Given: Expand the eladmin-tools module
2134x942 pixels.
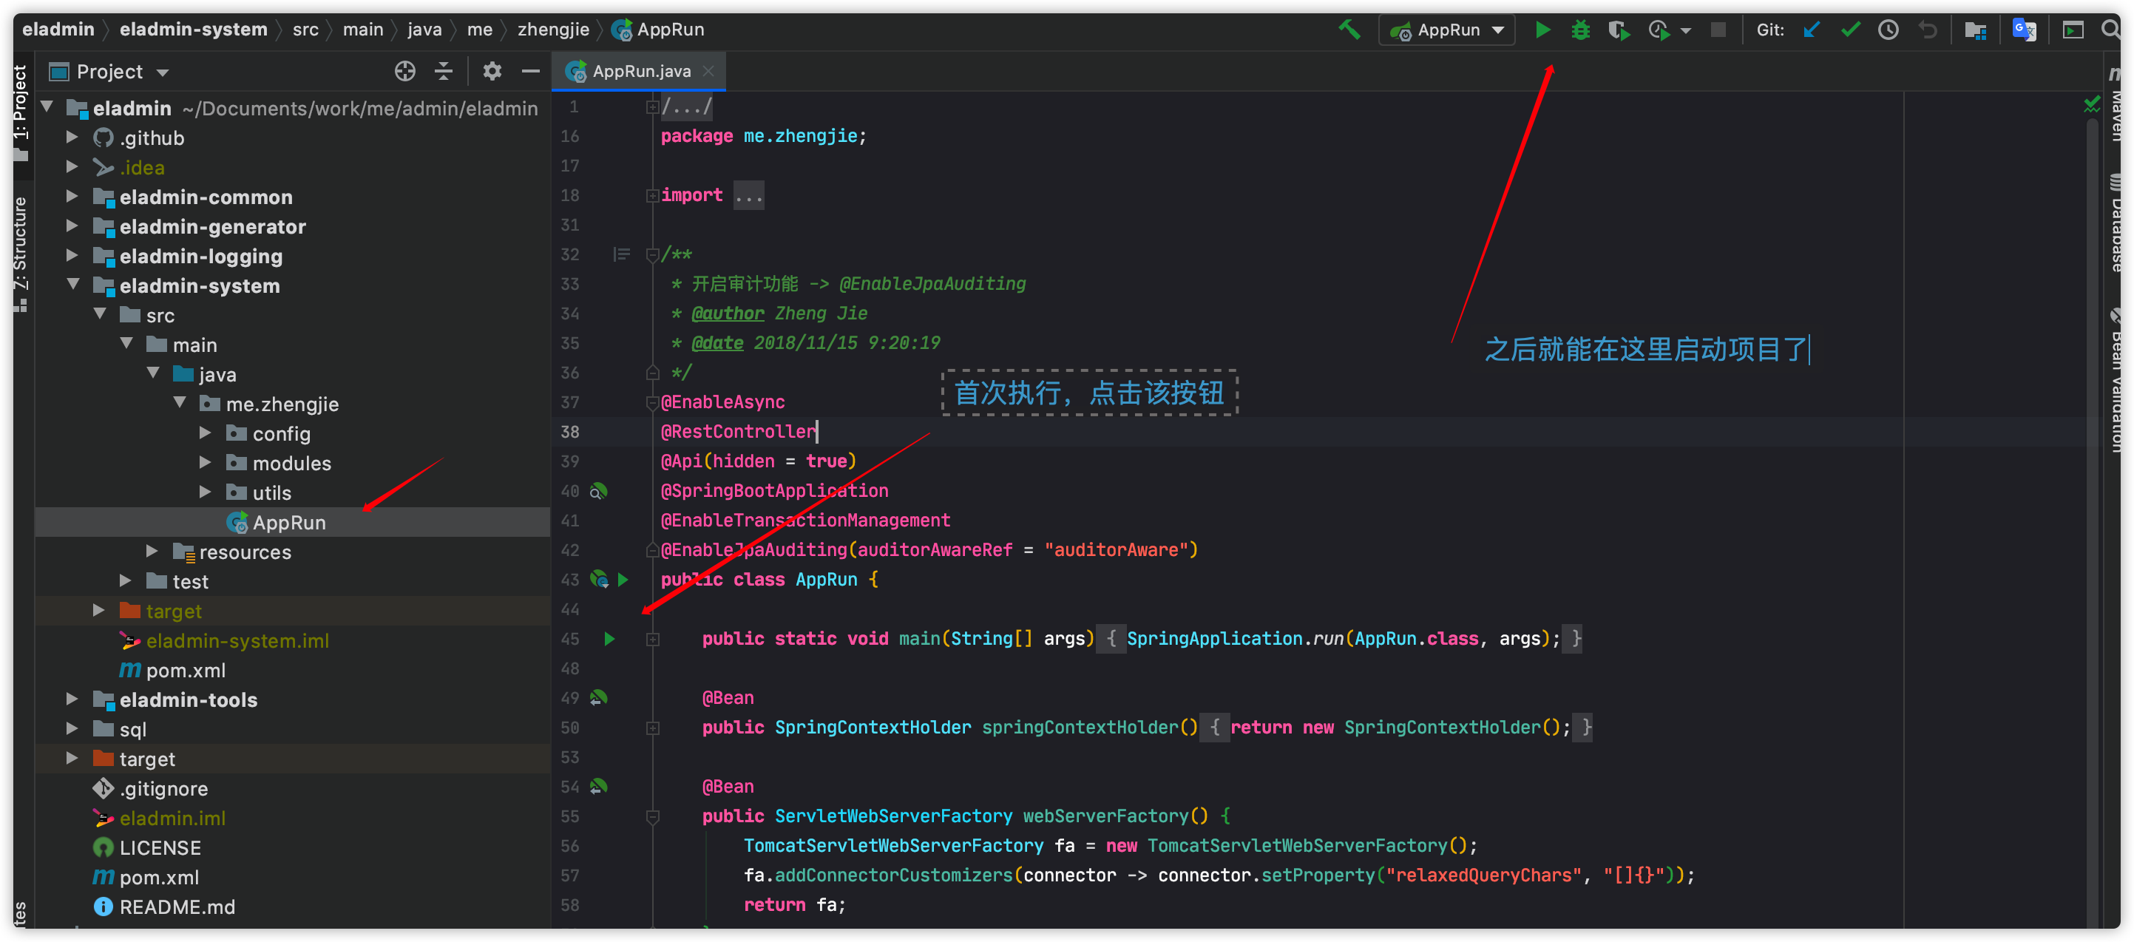Looking at the screenshot, I should tap(72, 699).
